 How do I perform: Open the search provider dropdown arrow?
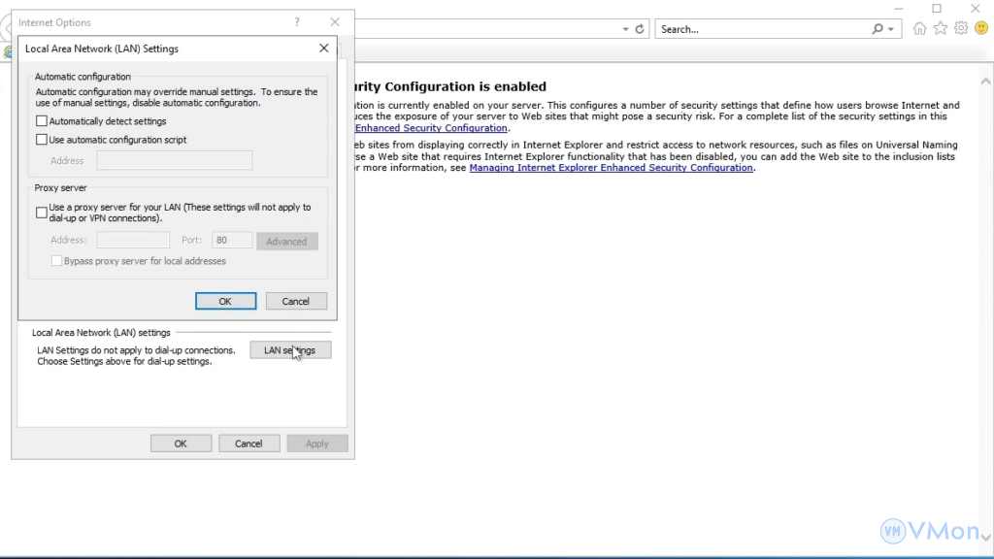tap(891, 29)
